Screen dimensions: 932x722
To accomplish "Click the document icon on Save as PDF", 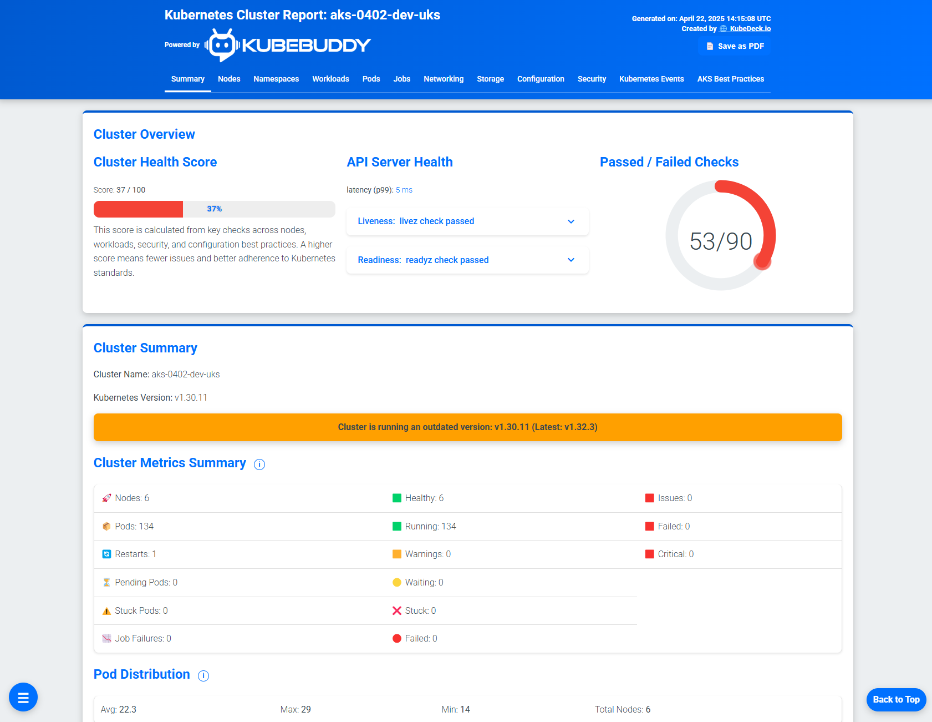I will (x=709, y=47).
